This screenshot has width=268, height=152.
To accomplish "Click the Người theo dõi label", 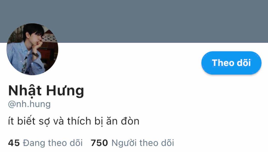I will point(143,143).
